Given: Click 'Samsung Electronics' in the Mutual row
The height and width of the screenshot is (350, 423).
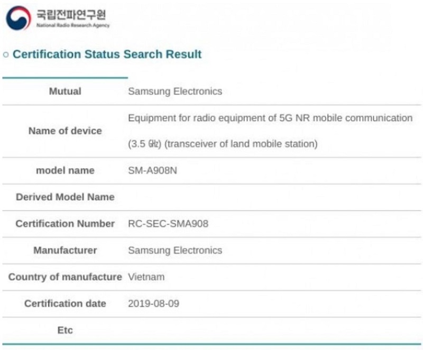Looking at the screenshot, I should click(x=175, y=91).
